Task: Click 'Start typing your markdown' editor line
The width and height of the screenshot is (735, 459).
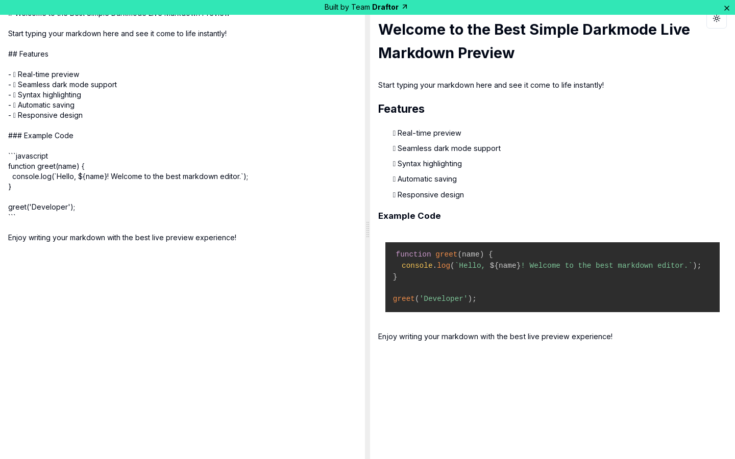Action: pos(117,34)
